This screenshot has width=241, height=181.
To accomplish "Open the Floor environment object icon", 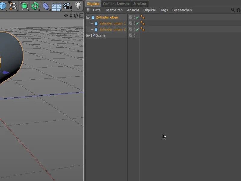I will (x=56, y=7).
